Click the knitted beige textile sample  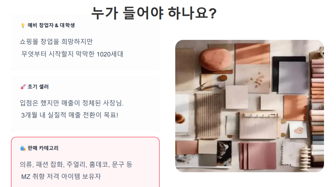tap(208, 116)
